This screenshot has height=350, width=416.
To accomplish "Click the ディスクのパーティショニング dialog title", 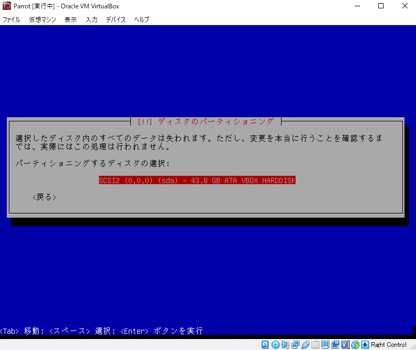I will click(206, 121).
